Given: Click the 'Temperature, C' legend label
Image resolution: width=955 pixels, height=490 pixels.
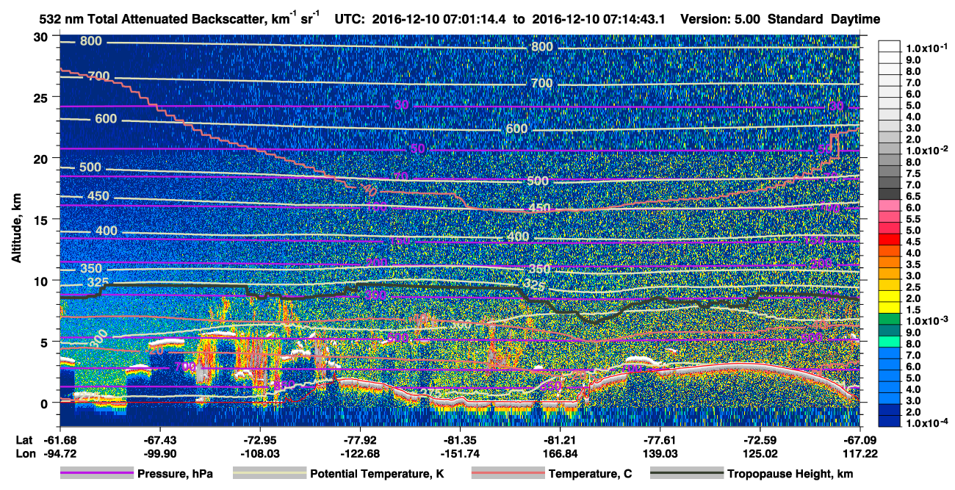Looking at the screenshot, I should [590, 475].
